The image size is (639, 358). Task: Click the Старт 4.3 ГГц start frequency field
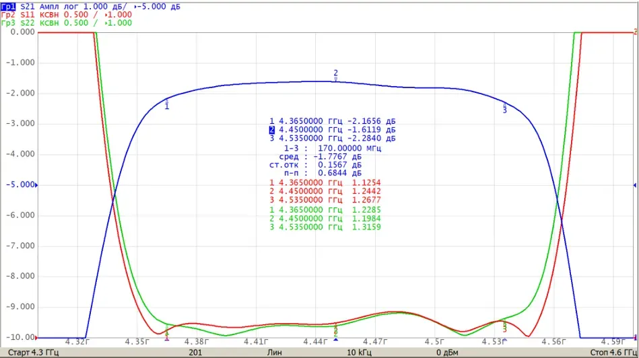[x=34, y=353]
